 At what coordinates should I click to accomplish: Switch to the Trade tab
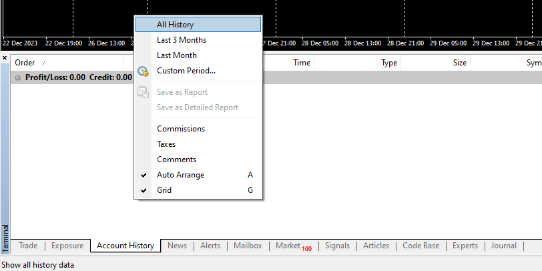point(28,246)
